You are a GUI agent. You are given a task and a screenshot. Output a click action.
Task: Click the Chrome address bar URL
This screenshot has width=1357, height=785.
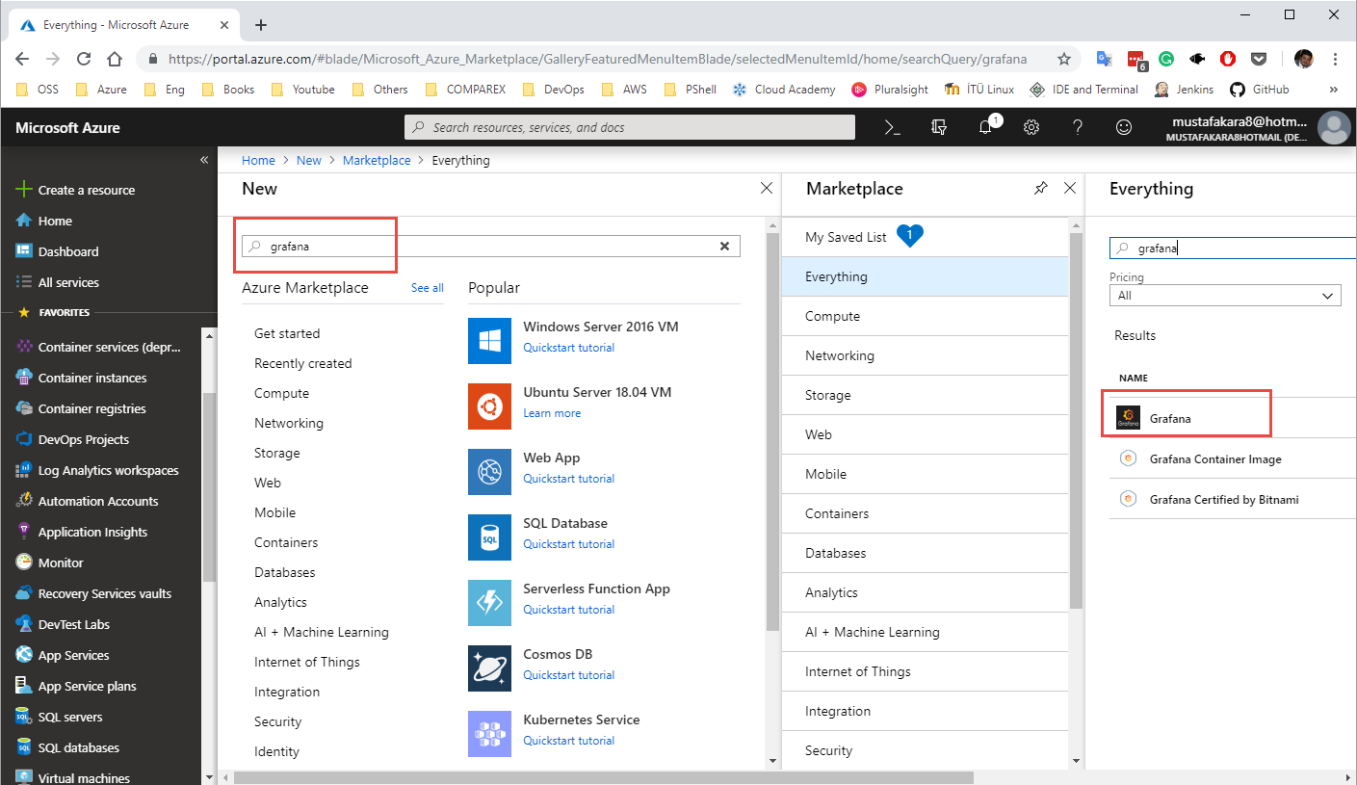pyautogui.click(x=597, y=59)
